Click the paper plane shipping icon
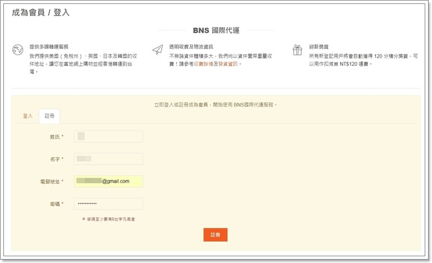 [x=157, y=50]
